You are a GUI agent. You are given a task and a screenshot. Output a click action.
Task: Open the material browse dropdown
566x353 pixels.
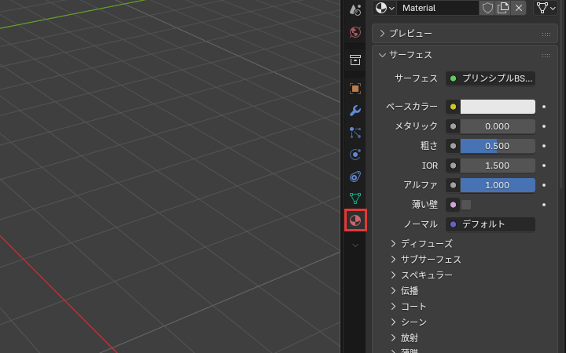click(384, 8)
